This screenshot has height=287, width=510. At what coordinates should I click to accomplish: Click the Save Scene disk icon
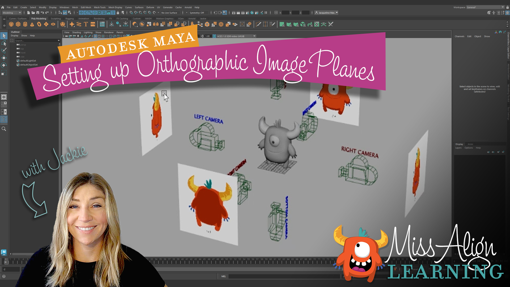38,13
